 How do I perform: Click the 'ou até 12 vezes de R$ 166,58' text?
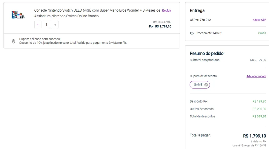tap(249, 145)
